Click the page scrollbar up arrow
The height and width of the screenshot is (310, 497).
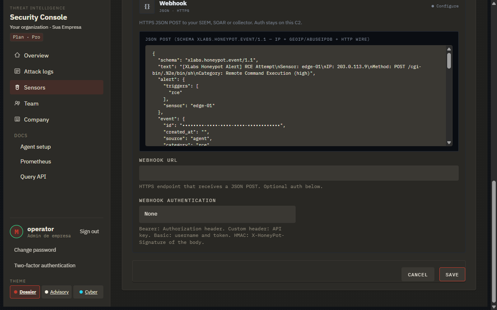pyautogui.click(x=494, y=3)
